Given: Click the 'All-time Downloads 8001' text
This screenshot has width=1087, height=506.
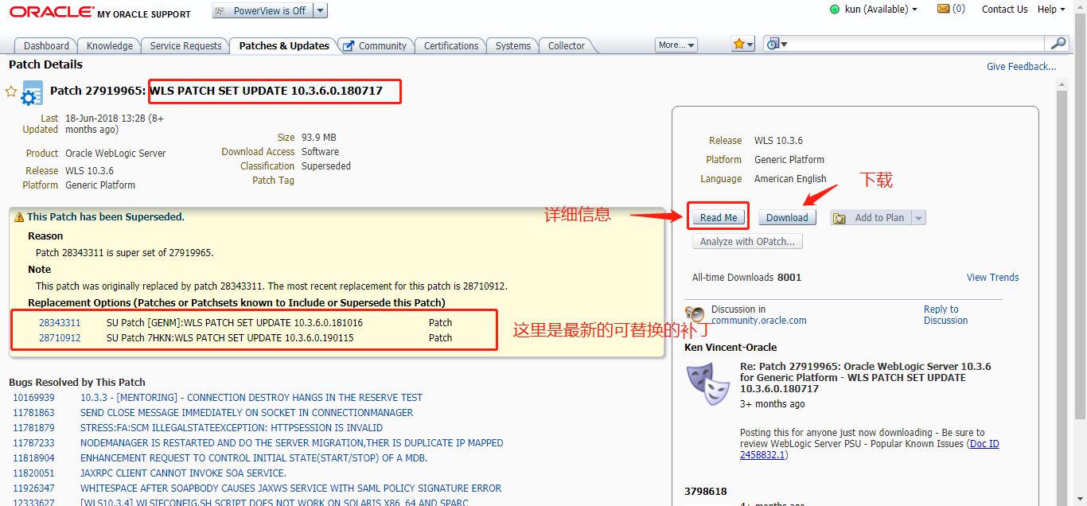Looking at the screenshot, I should (x=747, y=278).
